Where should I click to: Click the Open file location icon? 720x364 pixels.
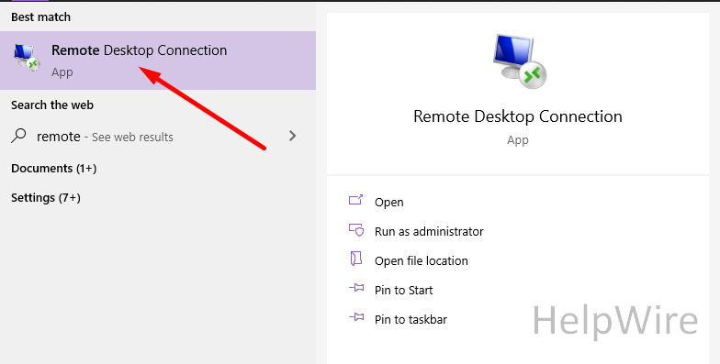pos(356,259)
